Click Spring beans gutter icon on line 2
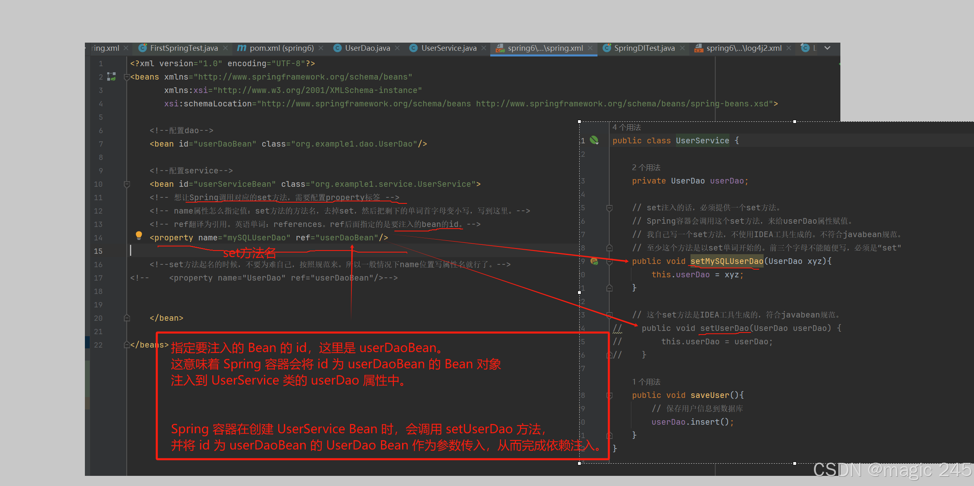The width and height of the screenshot is (974, 486). click(112, 76)
